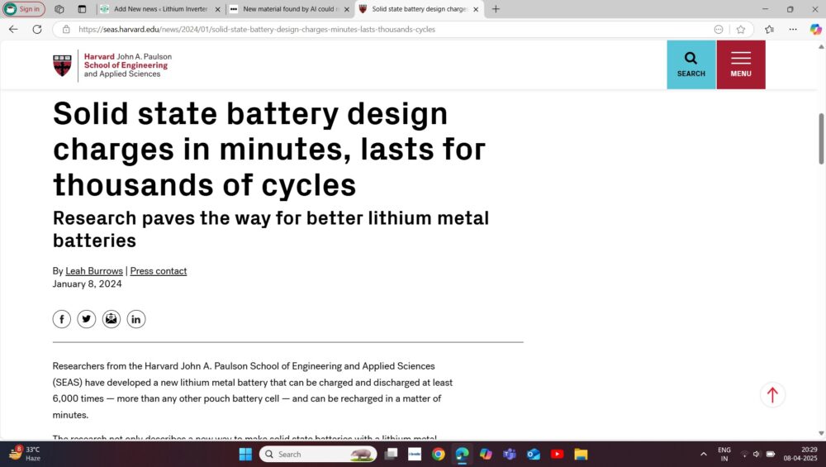Open the Windows Start menu
Screen dimensions: 826x467
point(245,454)
